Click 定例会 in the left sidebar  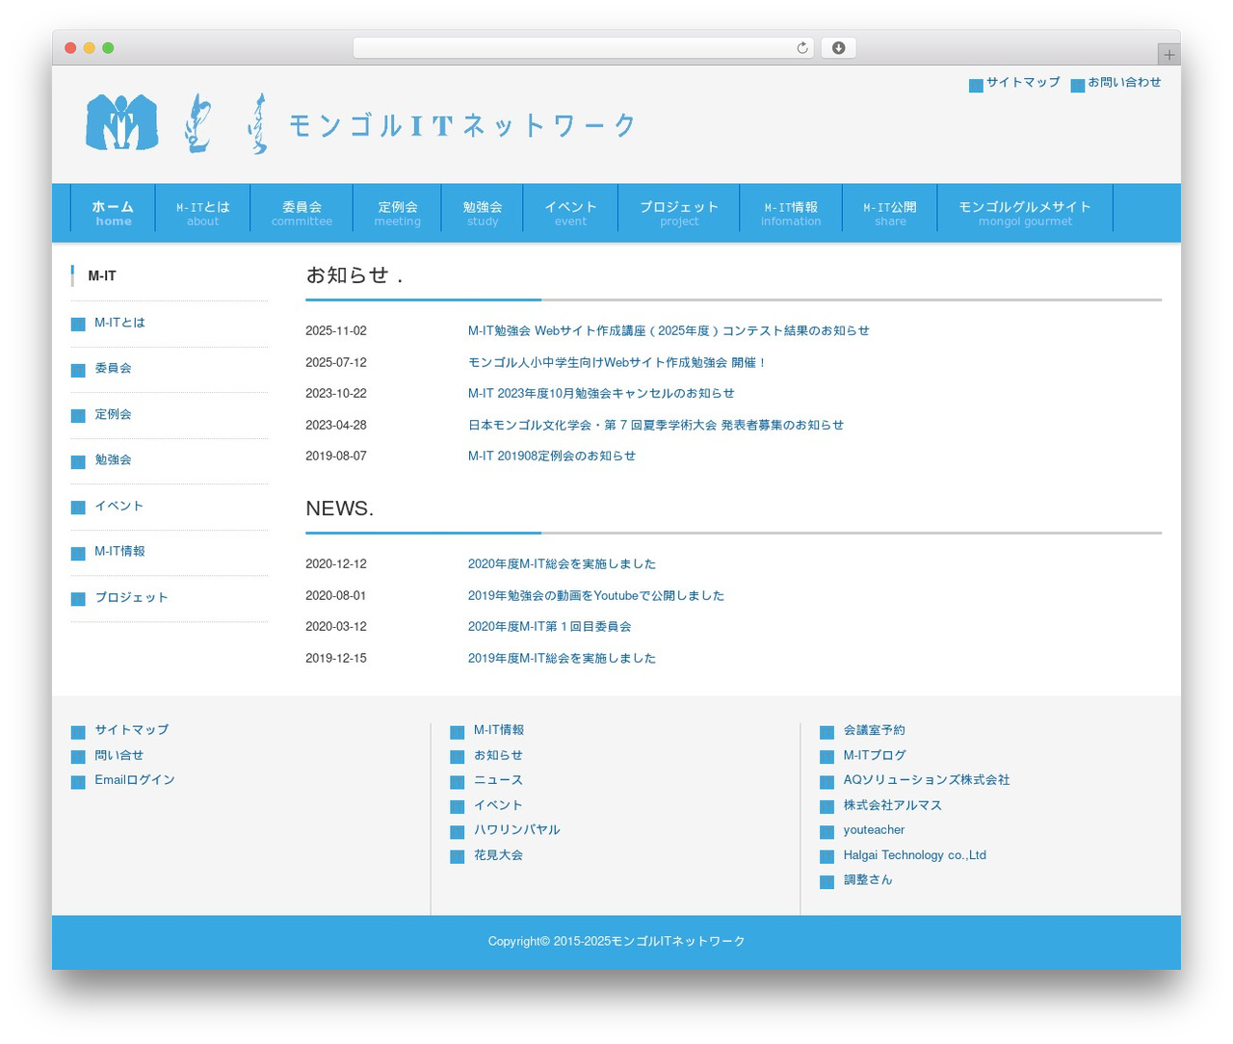tap(113, 414)
